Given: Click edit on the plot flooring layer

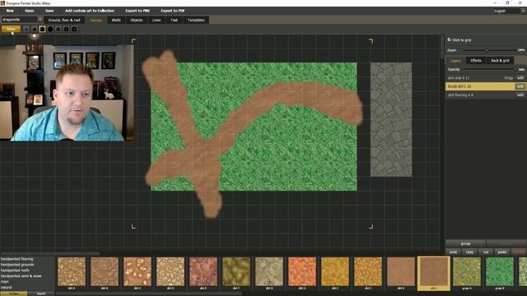Looking at the screenshot, I should pyautogui.click(x=520, y=95).
